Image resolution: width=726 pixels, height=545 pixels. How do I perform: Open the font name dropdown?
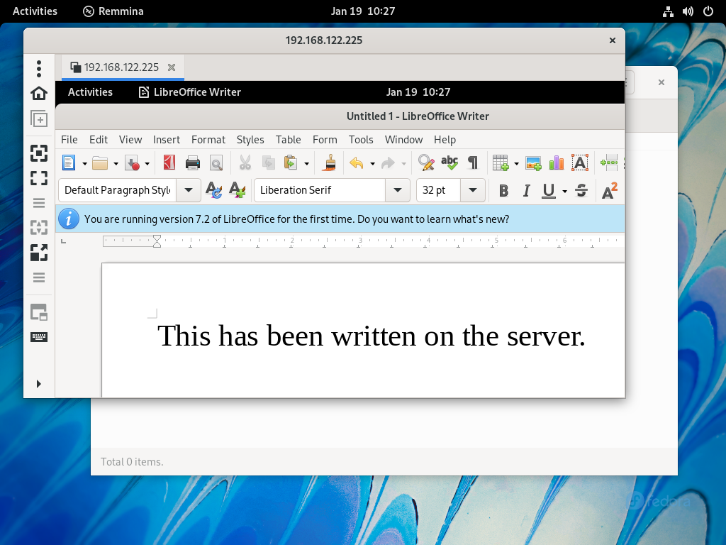point(398,190)
